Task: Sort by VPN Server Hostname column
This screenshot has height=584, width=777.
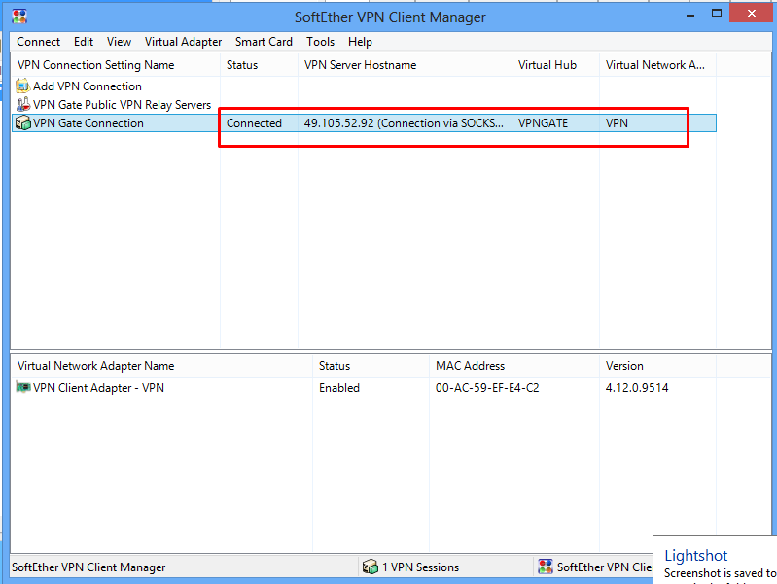Action: click(405, 65)
